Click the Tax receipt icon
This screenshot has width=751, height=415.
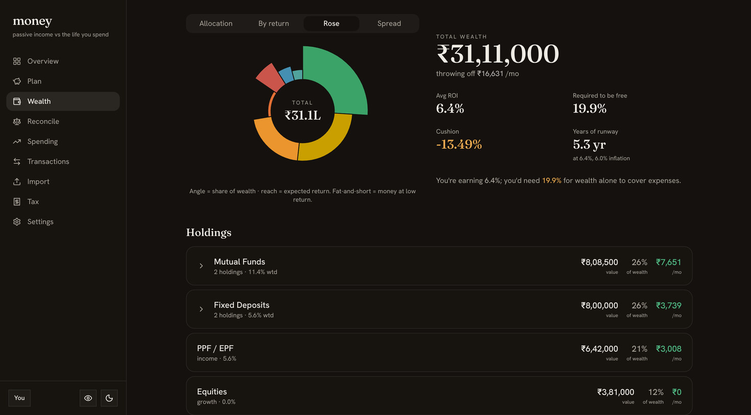pos(17,202)
